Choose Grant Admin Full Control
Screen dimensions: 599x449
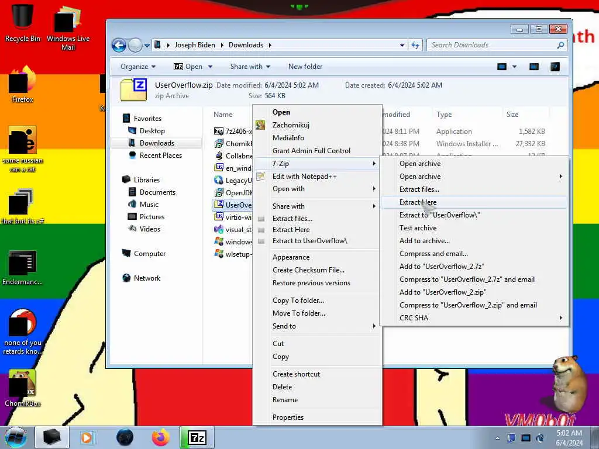point(316,151)
